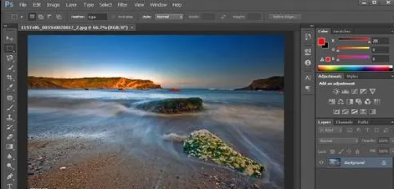Click the Feather input field
This screenshot has width=394, height=189.
[97, 17]
